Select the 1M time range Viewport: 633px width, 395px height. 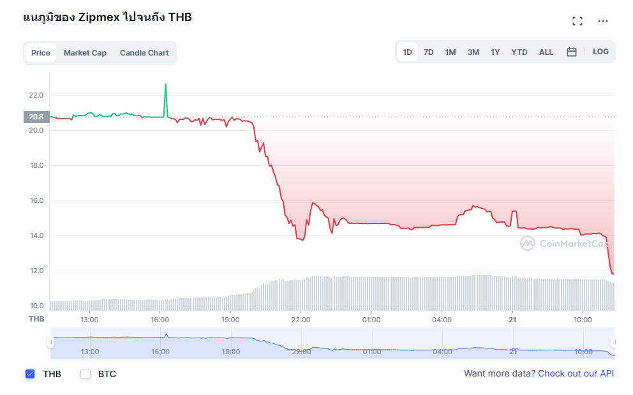point(450,52)
